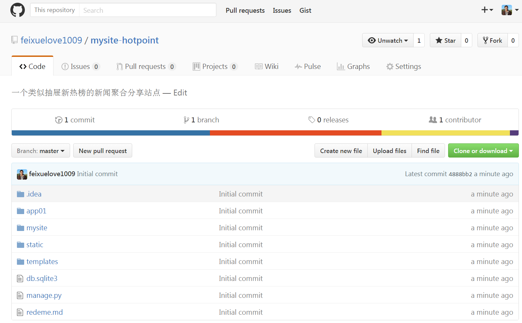Click the user avatar in header
The image size is (522, 323).
507,10
